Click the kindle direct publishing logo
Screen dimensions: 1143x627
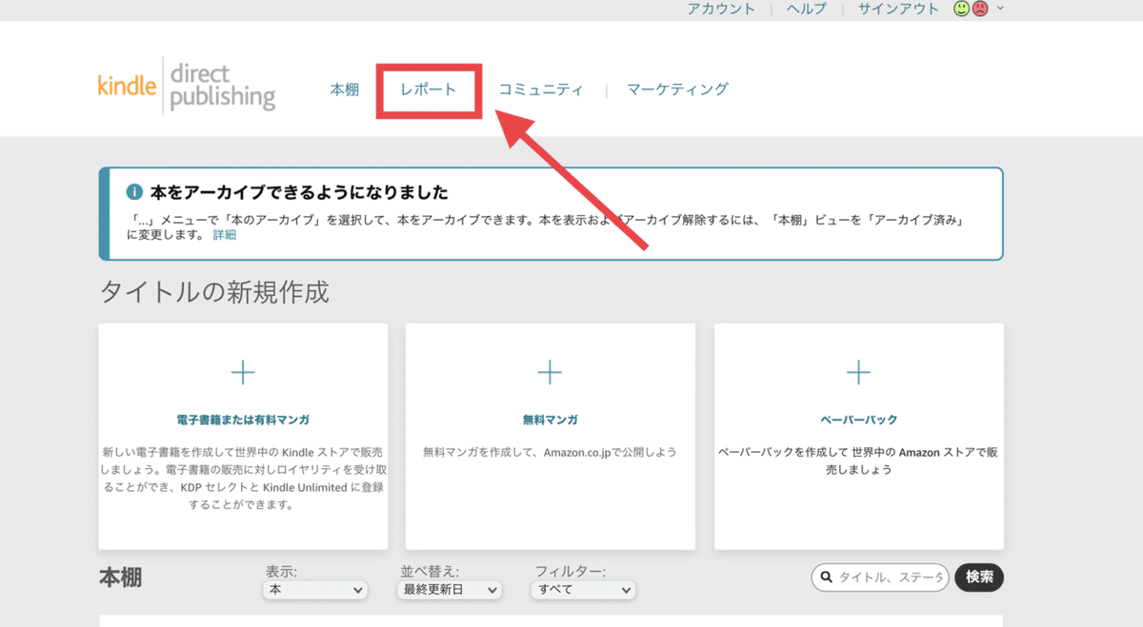(187, 85)
